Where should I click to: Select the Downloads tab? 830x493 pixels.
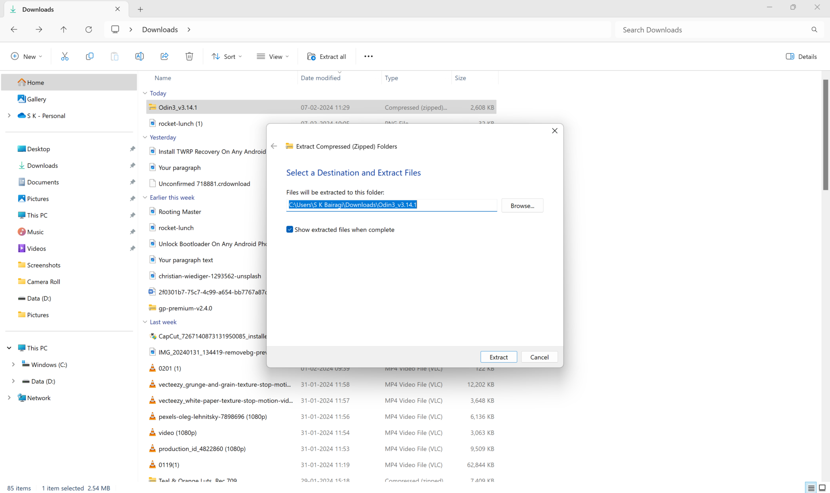[66, 9]
